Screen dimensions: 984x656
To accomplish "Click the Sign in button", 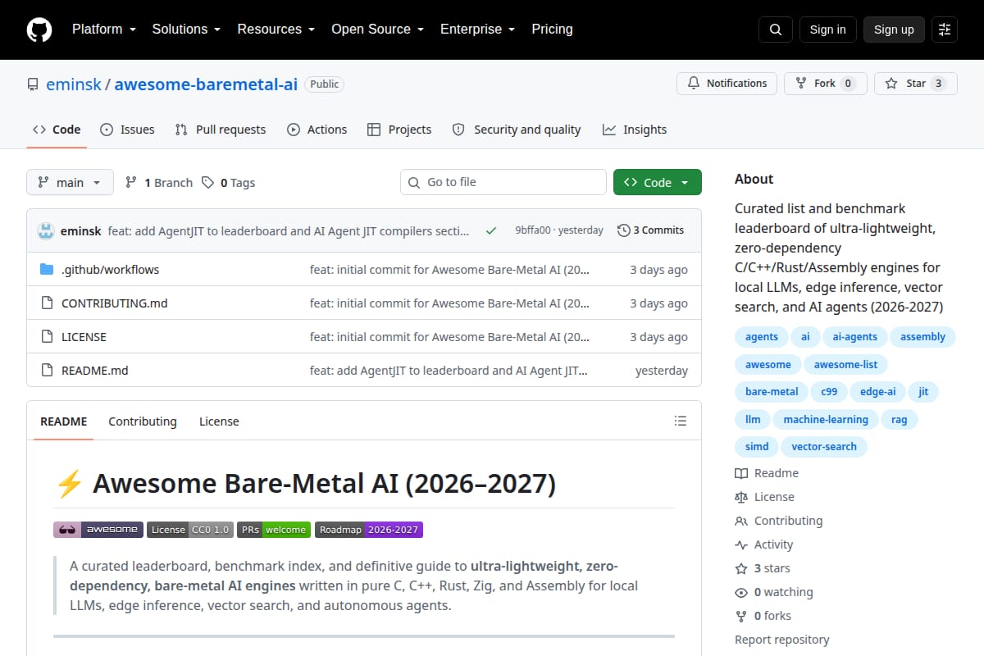I will 828,30.
